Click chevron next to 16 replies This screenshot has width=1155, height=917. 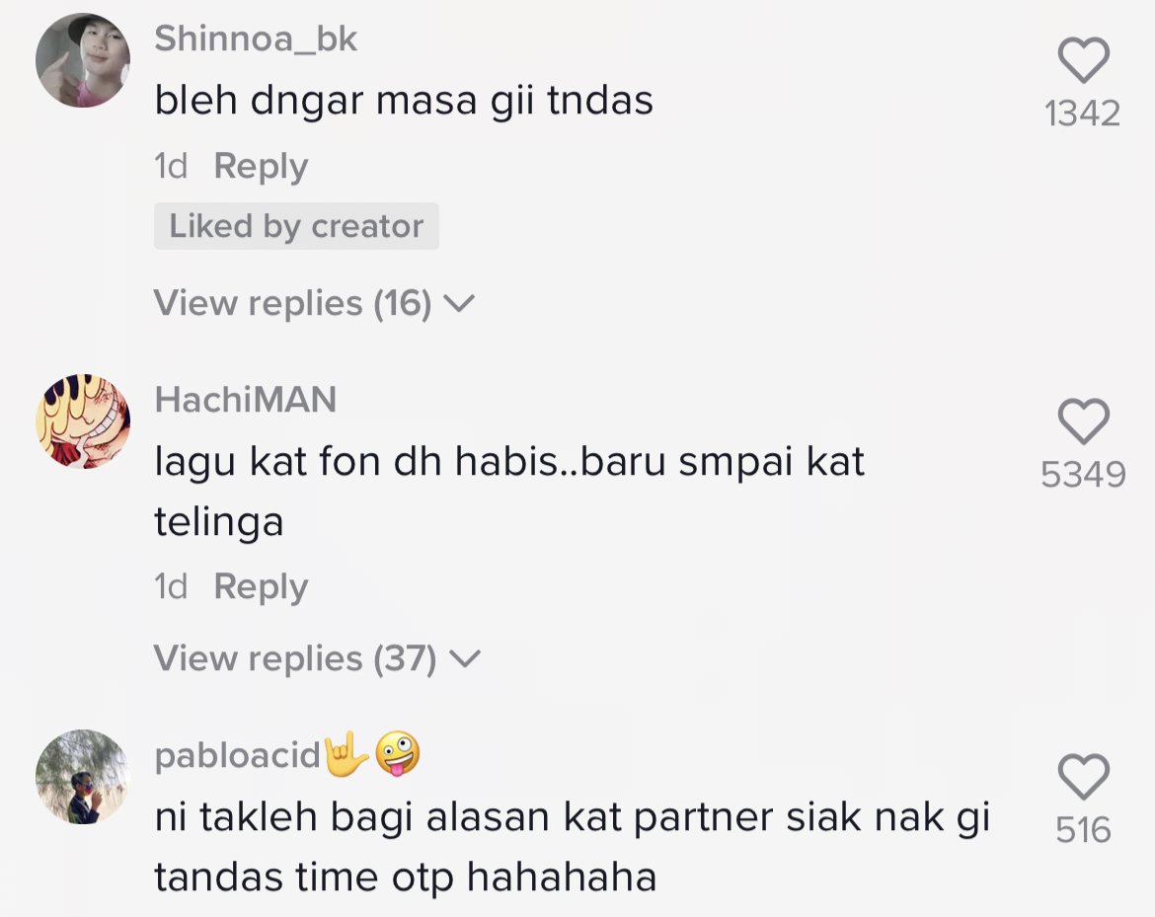(x=460, y=303)
